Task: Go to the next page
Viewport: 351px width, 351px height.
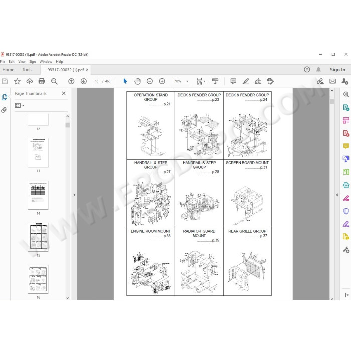Action: [84, 81]
